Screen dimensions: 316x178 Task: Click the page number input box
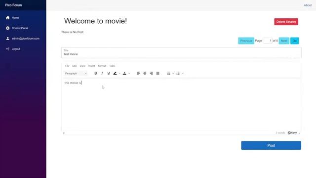(x=268, y=41)
